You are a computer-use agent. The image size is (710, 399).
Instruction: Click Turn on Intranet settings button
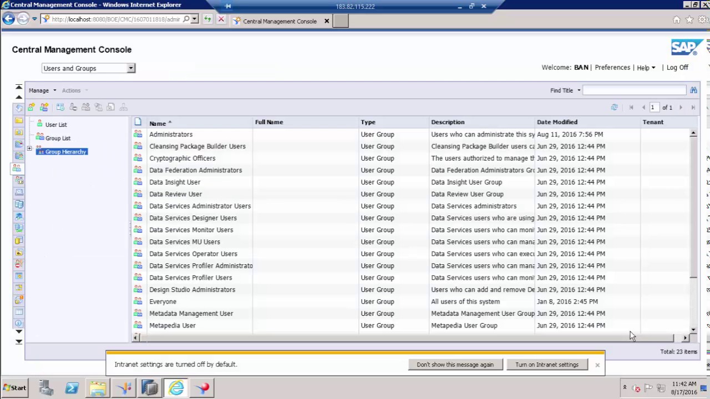click(547, 365)
